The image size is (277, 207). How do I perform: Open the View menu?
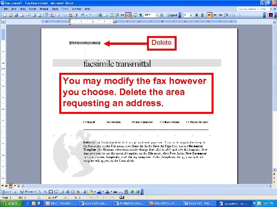click(23, 9)
